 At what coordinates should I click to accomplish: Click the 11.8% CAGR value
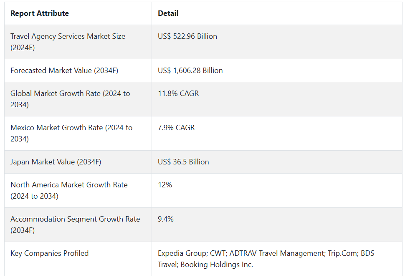(x=178, y=93)
